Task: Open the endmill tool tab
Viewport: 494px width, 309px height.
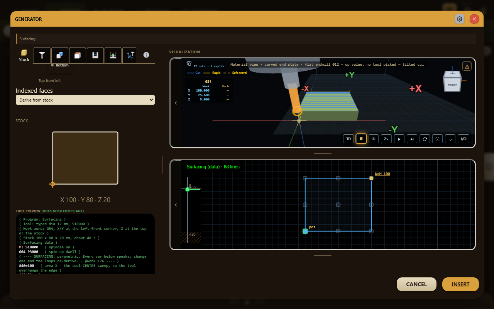Action: point(42,55)
